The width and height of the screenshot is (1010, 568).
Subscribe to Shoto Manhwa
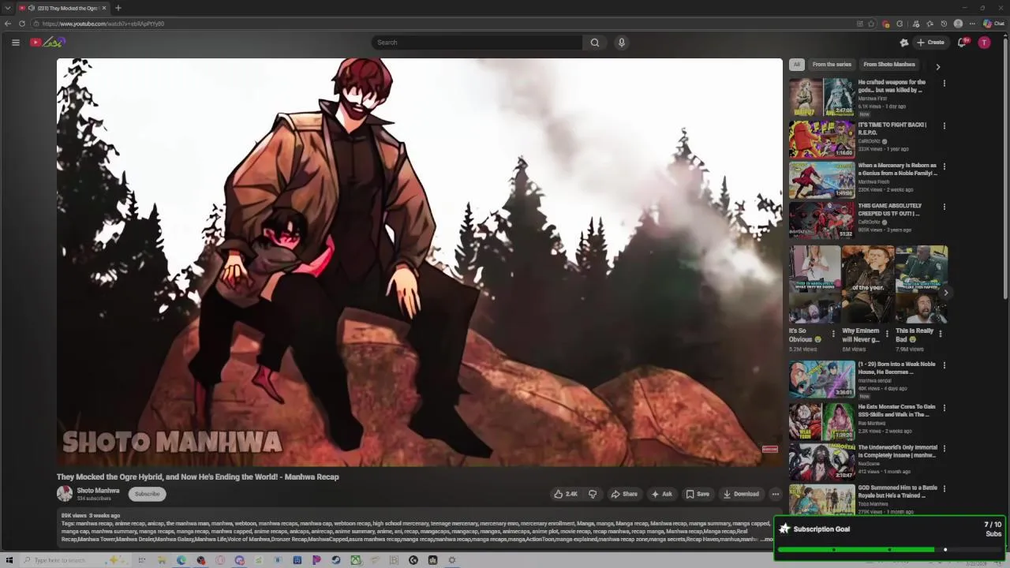coord(147,494)
